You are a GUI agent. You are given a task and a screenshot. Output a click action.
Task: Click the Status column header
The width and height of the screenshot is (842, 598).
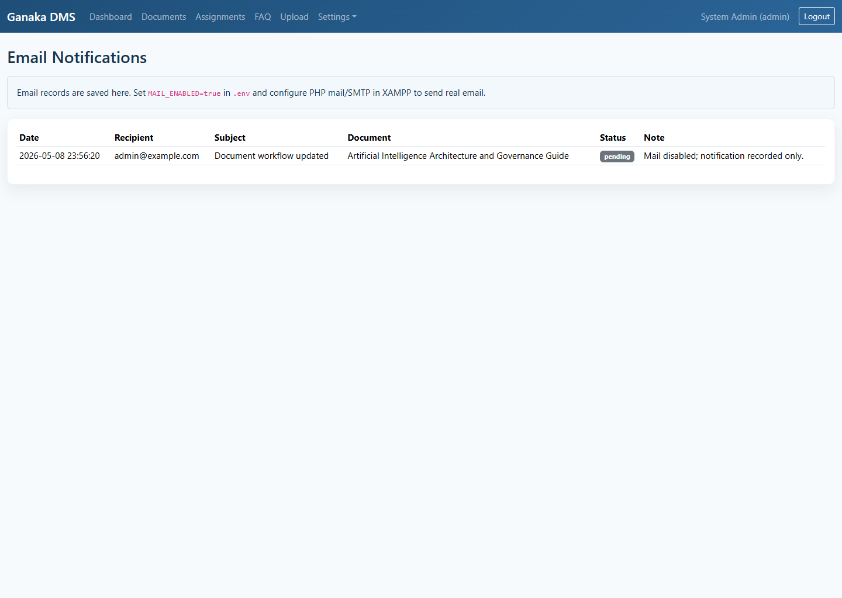pos(613,138)
